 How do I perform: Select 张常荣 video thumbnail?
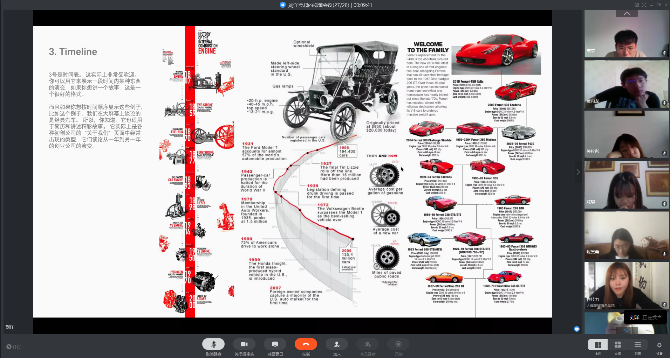(627, 235)
